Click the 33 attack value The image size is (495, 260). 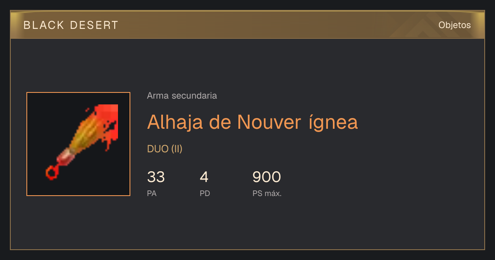click(x=156, y=177)
